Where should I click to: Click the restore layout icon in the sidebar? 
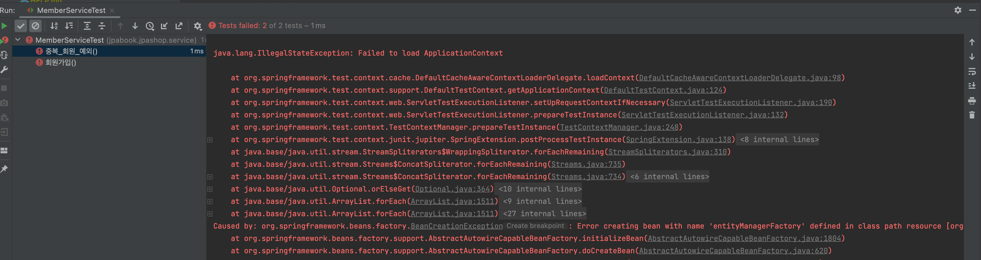click(x=4, y=150)
